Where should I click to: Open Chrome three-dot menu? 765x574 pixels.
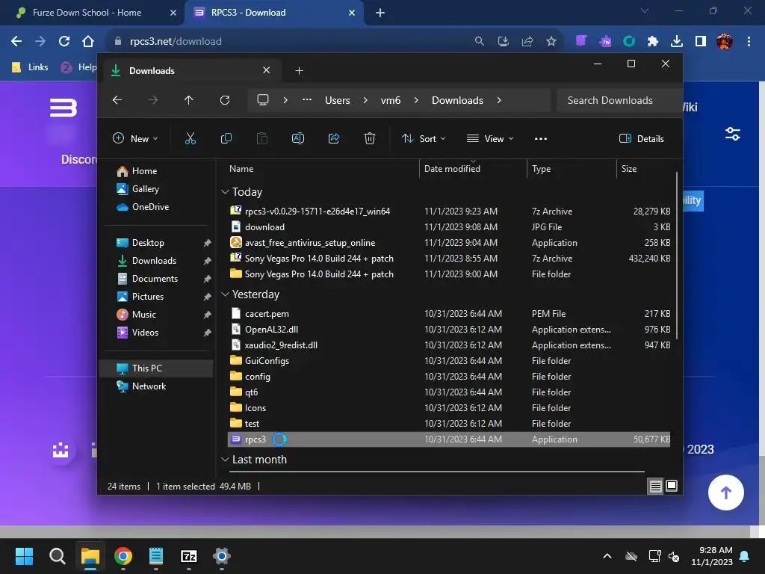pyautogui.click(x=749, y=42)
